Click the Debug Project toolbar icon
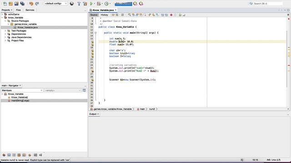 pos(99,4)
